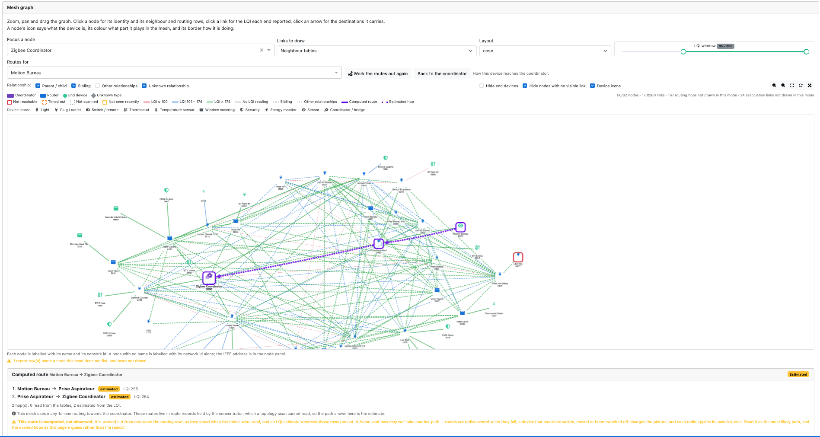Screen dimensions: 820x437
Task: Select the Remote Volet SM node
Action: pos(80,236)
